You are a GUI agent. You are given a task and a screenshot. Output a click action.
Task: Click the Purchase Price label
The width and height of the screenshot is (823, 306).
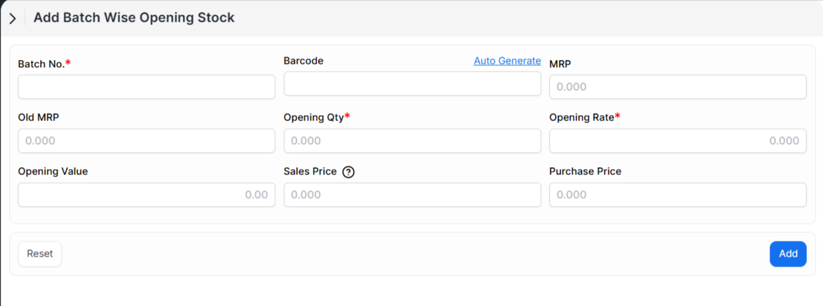point(585,171)
